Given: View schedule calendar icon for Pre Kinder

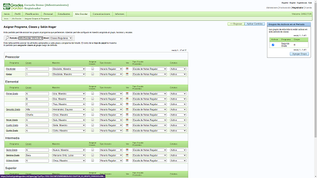Looking at the screenshot, I should [x=127, y=69].
